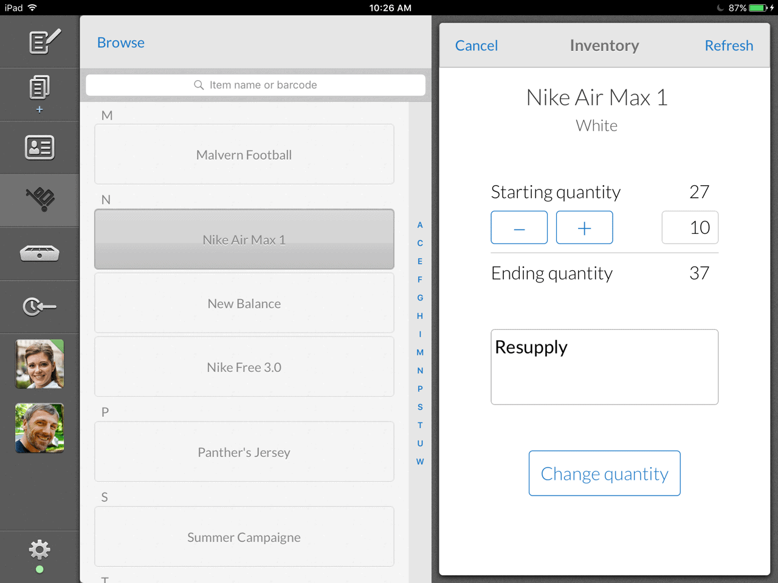This screenshot has width=778, height=583.
Task: Open the new order edit icon in sidebar
Action: click(45, 41)
